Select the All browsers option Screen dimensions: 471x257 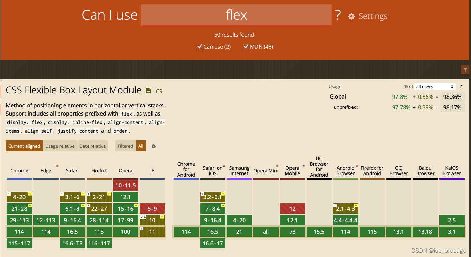pyautogui.click(x=141, y=146)
